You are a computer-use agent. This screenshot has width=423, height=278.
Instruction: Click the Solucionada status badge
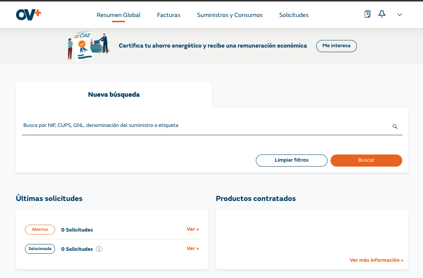40,249
